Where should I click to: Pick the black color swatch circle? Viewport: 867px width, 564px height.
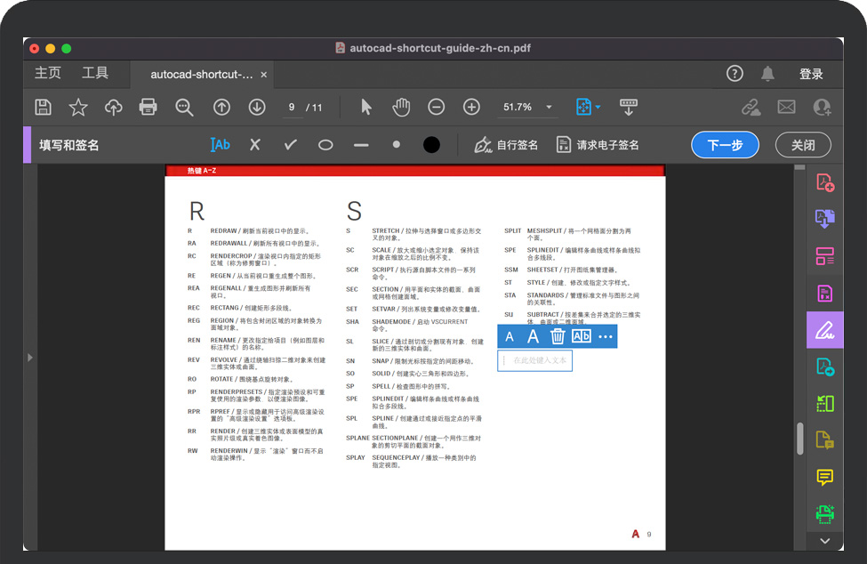click(x=432, y=145)
